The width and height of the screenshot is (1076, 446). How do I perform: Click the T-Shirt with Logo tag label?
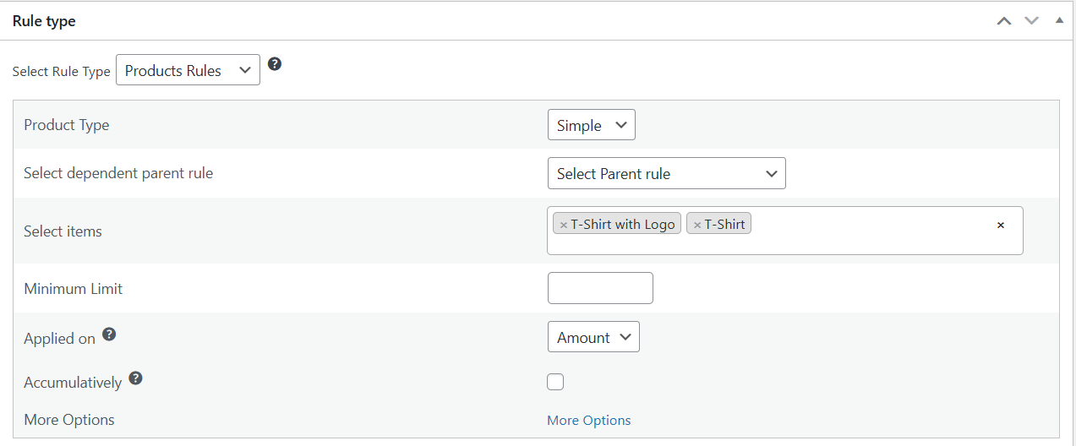point(623,224)
